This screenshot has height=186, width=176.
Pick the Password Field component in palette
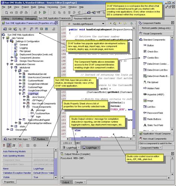(x=153, y=113)
